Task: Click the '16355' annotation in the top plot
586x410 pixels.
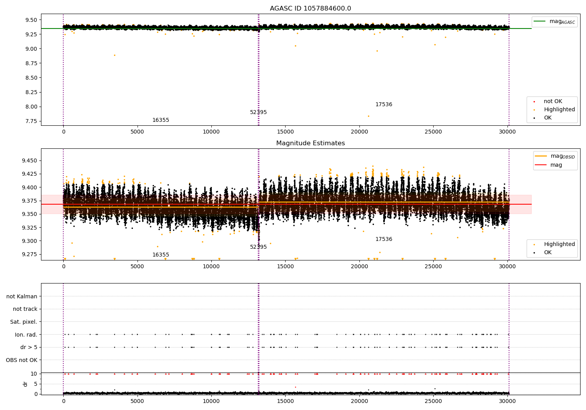Action: (161, 120)
